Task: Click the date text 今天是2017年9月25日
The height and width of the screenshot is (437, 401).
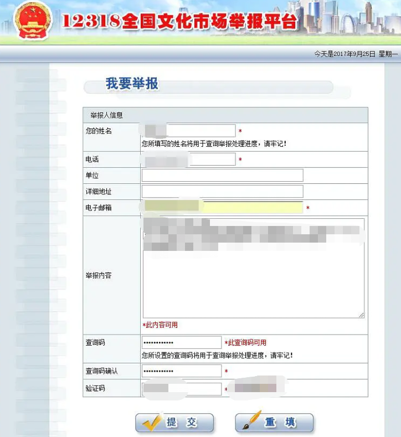Action: coord(345,54)
